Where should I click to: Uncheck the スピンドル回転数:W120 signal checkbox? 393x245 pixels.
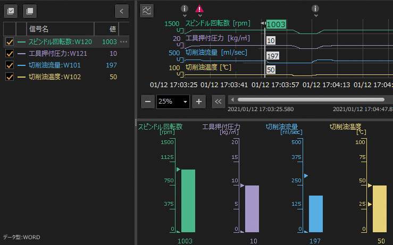click(9, 41)
